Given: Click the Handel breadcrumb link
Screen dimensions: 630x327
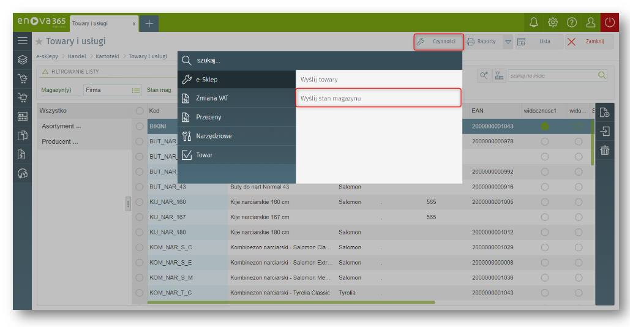Looking at the screenshot, I should (x=77, y=56).
